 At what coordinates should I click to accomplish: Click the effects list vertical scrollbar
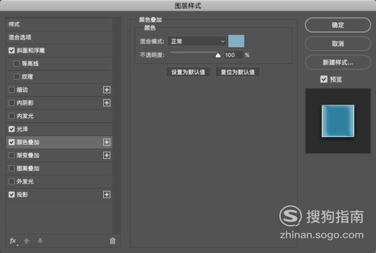click(116, 126)
